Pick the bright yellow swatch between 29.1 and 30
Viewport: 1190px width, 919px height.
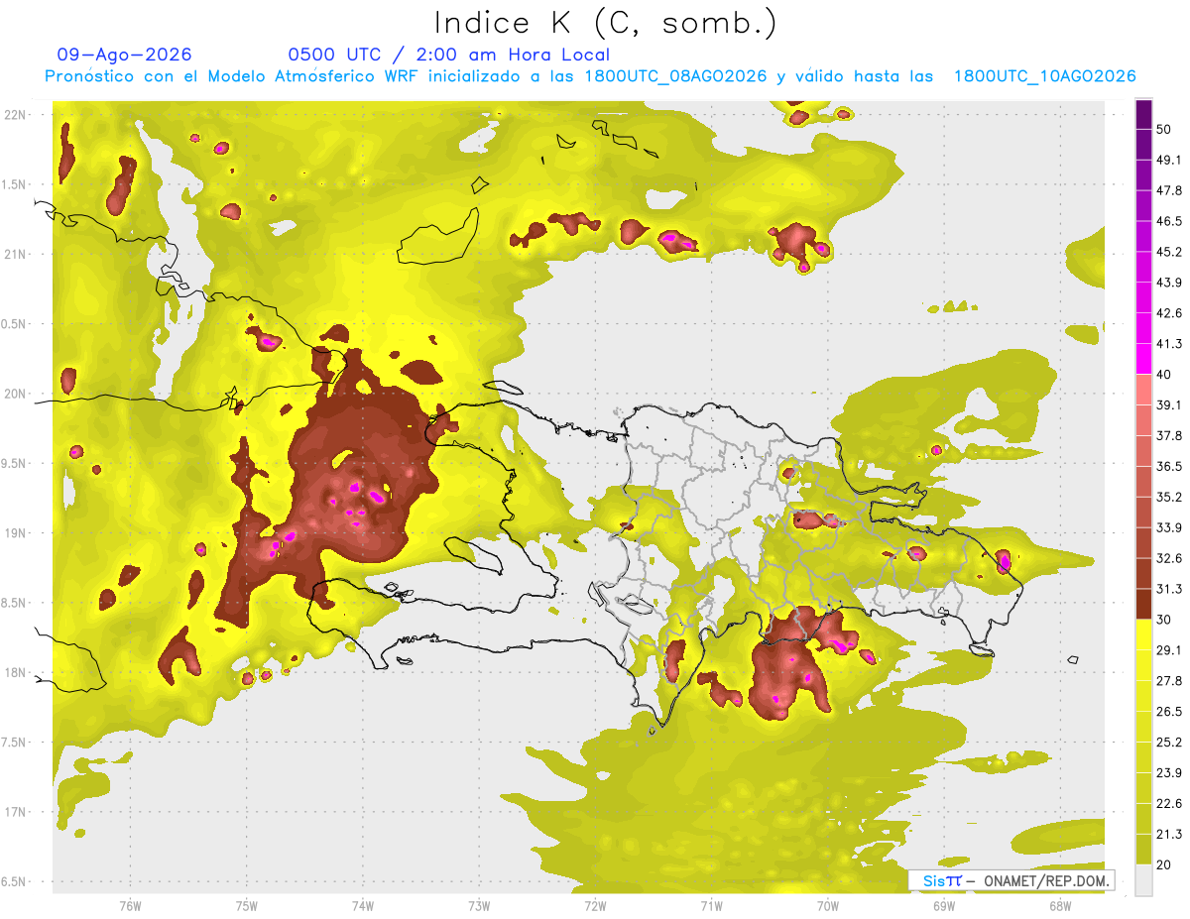point(1143,634)
